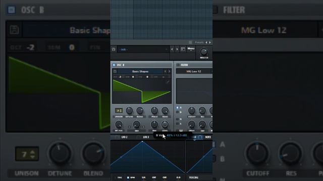Click the OSC B PAN knob

(154, 125)
